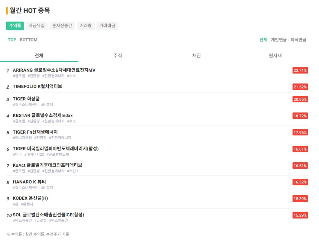Open HANARO K-뷰티 ETF
This screenshot has height=243, width=319.
point(29,182)
